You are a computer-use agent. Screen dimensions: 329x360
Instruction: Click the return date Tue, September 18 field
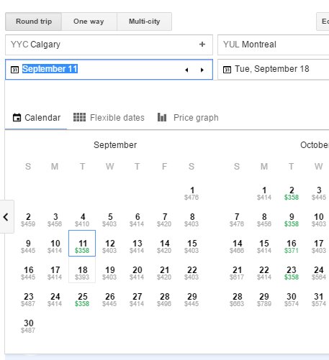tap(274, 69)
